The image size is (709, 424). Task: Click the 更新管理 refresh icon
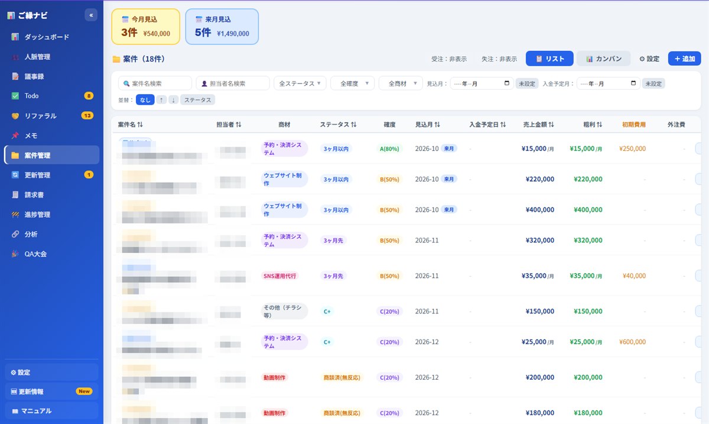click(x=15, y=175)
